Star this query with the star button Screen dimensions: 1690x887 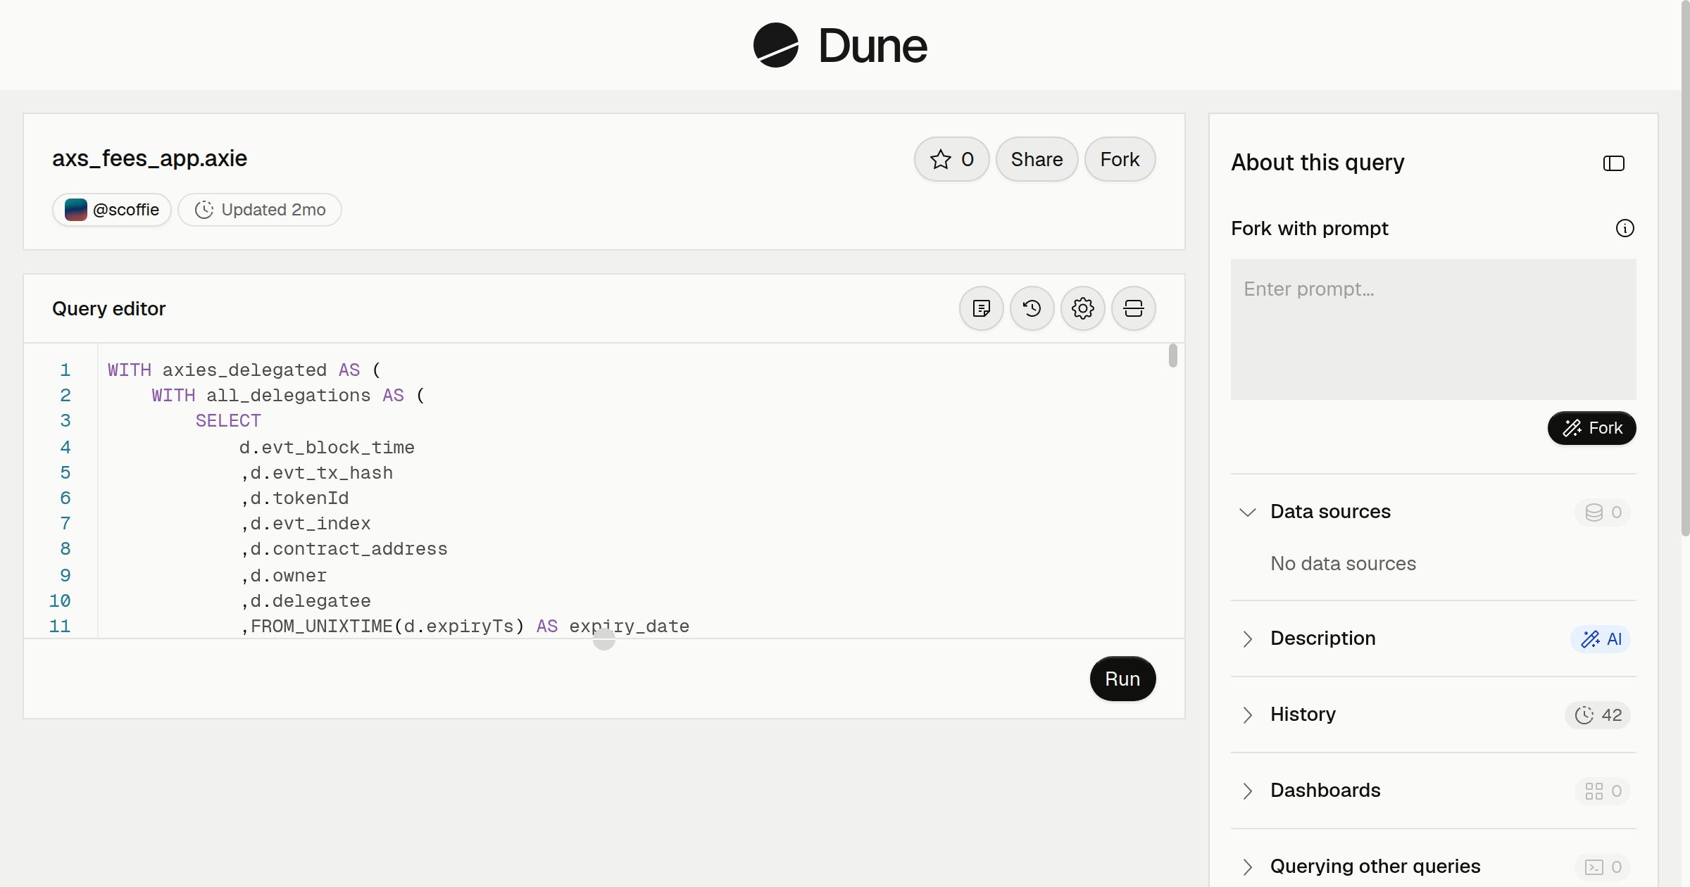pyautogui.click(x=951, y=159)
